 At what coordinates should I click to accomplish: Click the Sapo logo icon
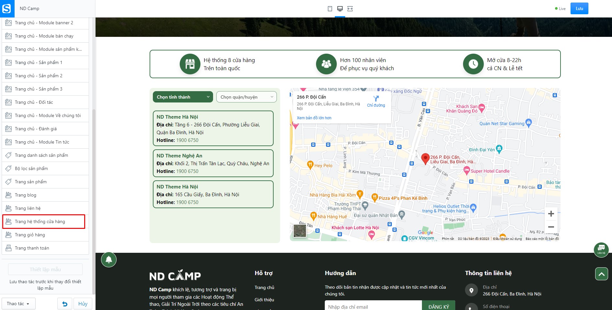click(7, 9)
